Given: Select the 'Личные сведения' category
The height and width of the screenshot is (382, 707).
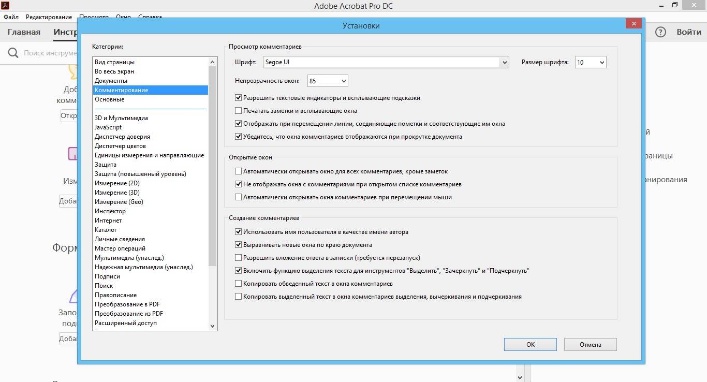Looking at the screenshot, I should coord(150,239).
